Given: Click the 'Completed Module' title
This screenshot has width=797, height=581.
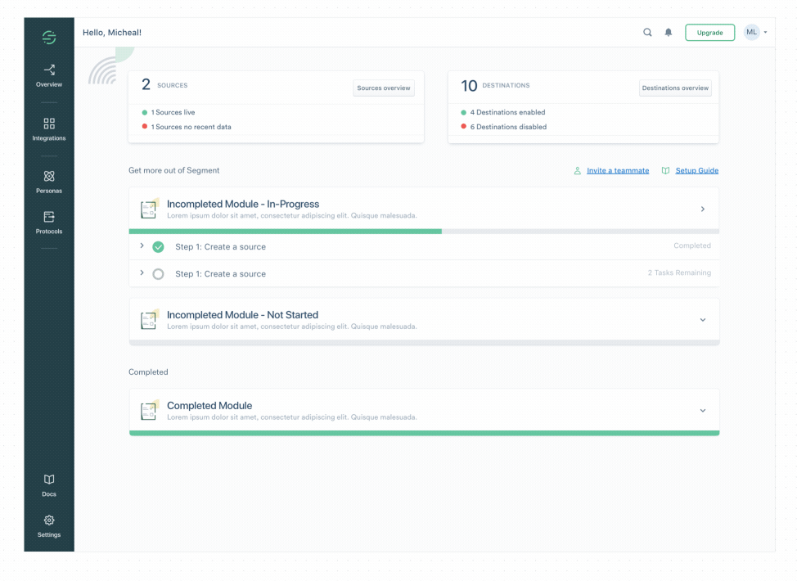Looking at the screenshot, I should 209,406.
